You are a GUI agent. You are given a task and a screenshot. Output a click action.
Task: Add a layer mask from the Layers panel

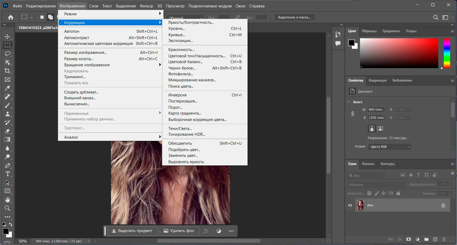pyautogui.click(x=408, y=239)
